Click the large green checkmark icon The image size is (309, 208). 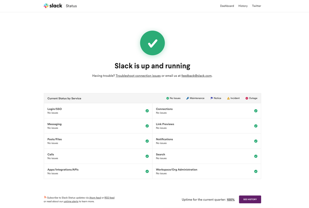(x=152, y=43)
